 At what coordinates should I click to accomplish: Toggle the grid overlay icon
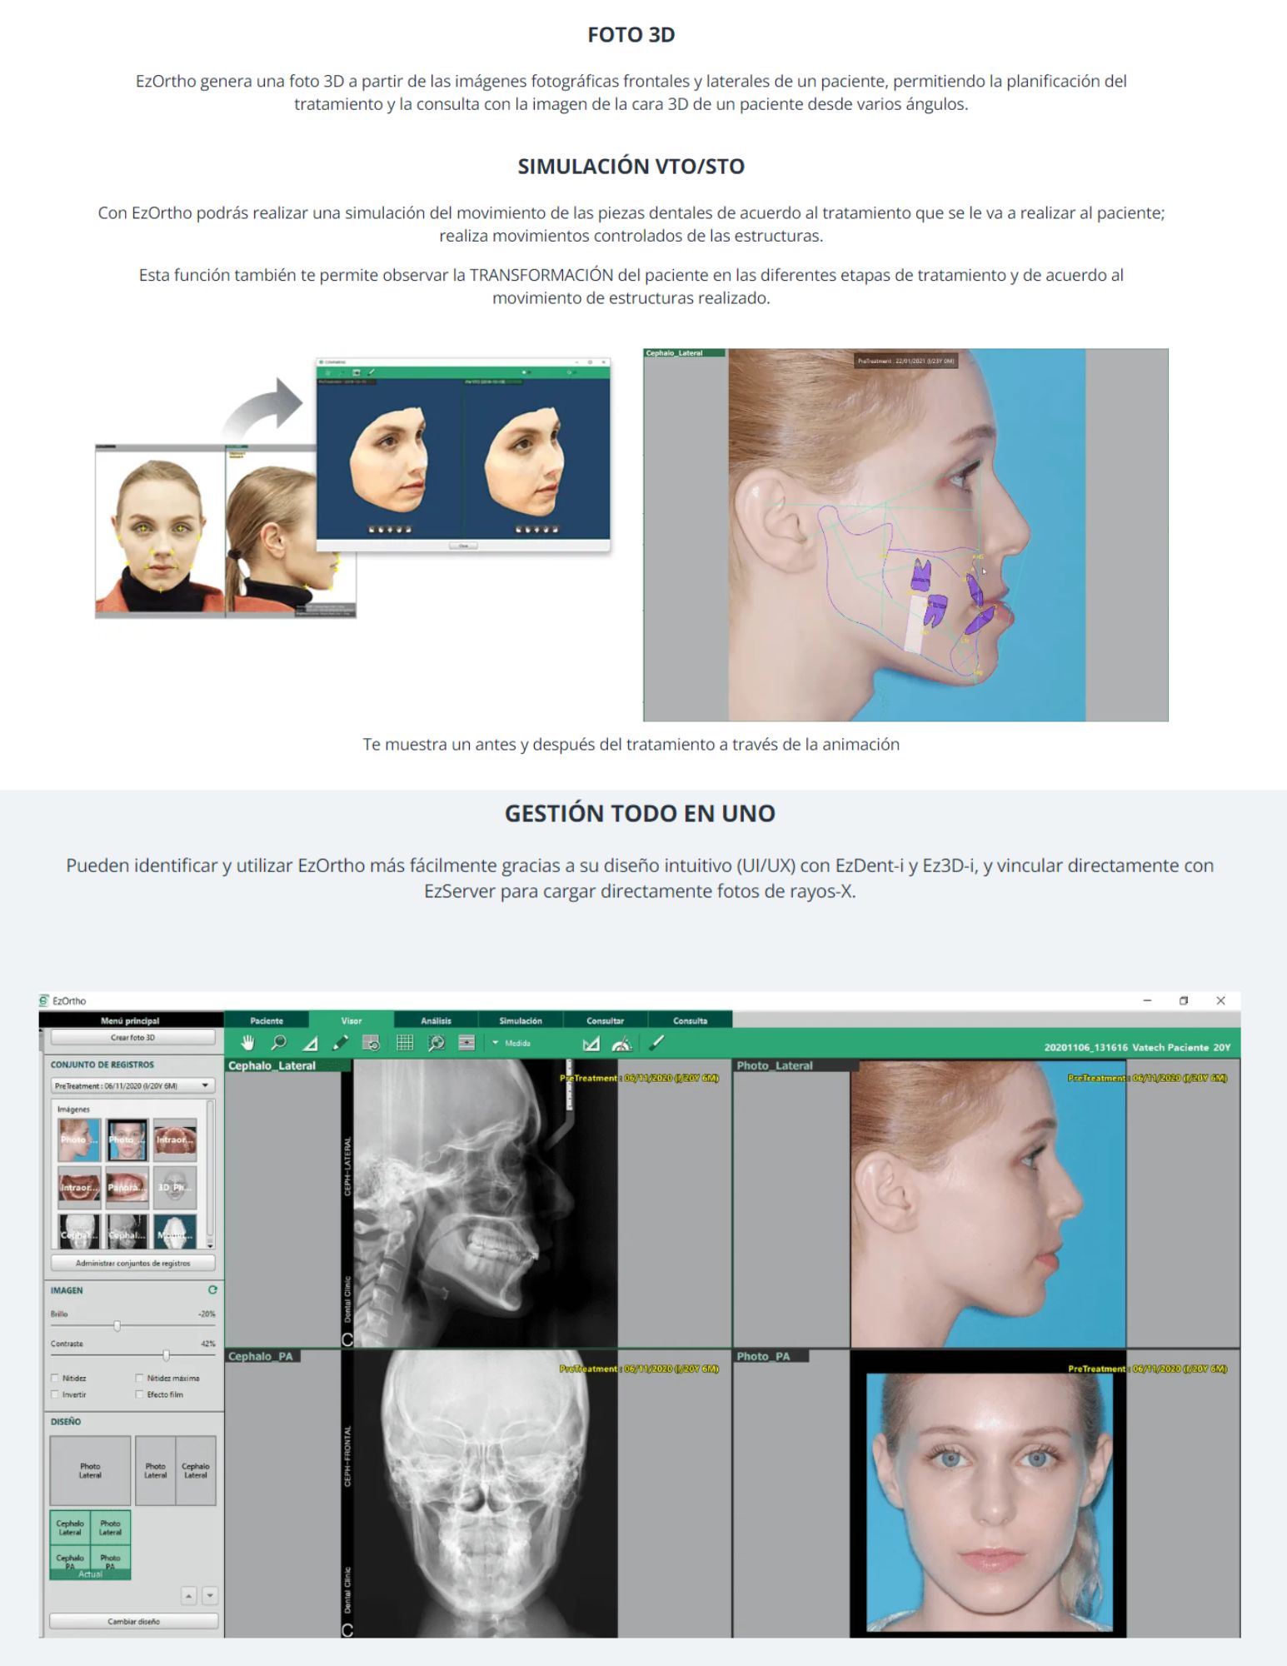point(405,1043)
